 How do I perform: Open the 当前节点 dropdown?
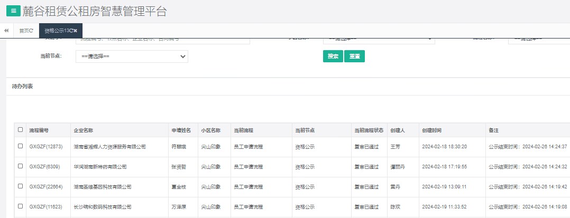132,56
